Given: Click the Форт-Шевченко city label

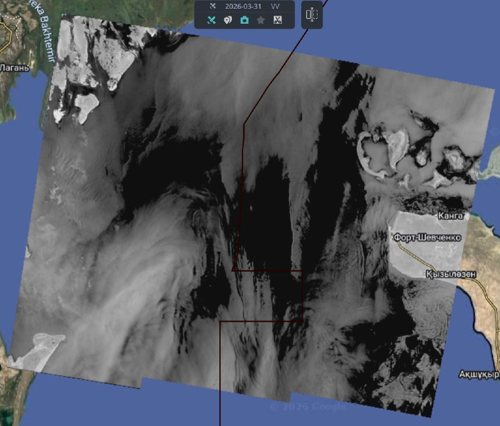Looking at the screenshot, I should pyautogui.click(x=427, y=238).
